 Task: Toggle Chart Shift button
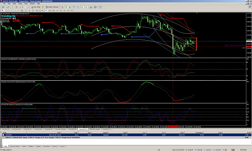click(x=86, y=7)
